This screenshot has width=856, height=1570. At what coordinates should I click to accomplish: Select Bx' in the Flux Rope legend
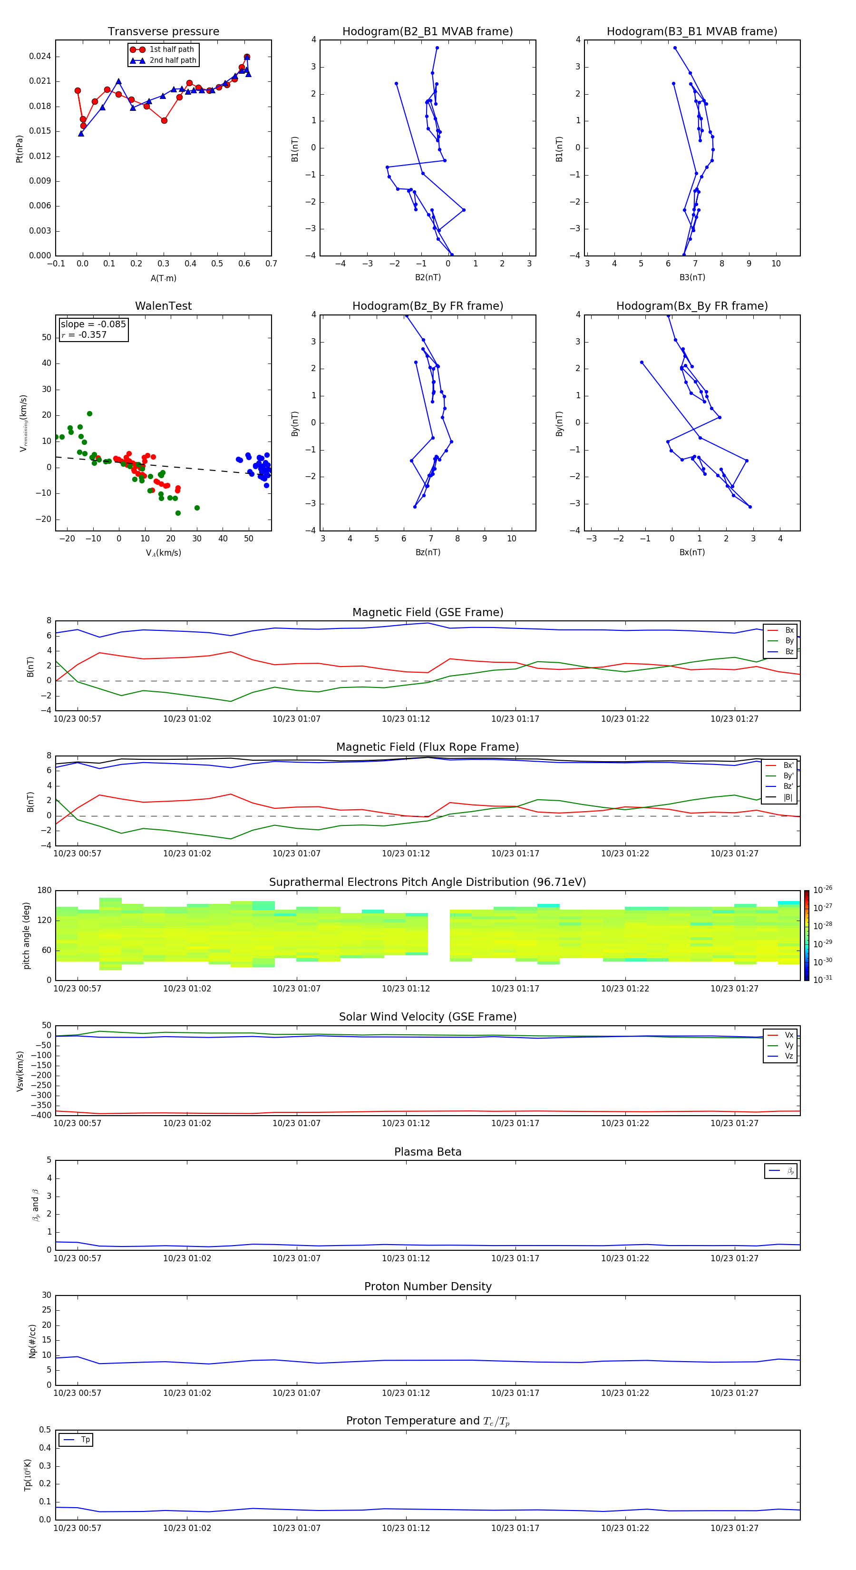779,765
